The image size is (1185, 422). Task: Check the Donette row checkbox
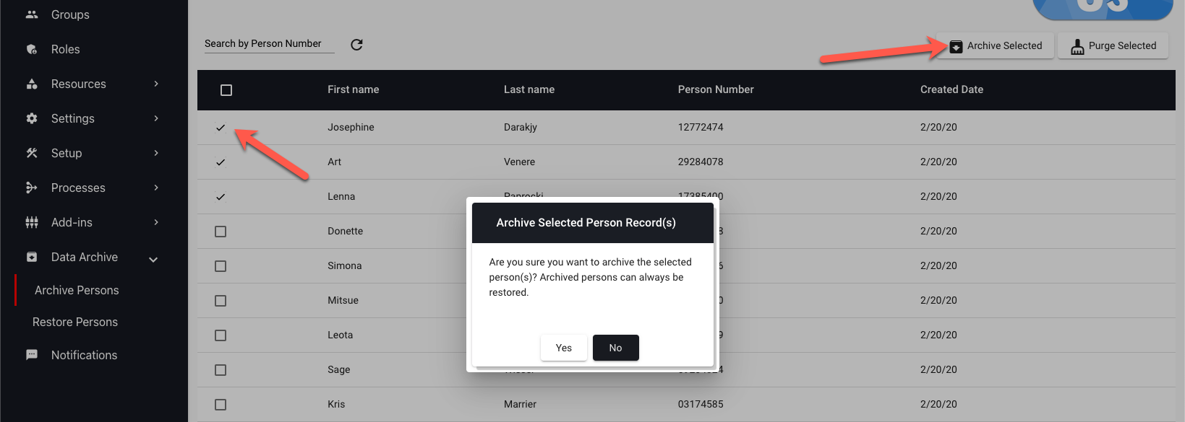click(221, 232)
